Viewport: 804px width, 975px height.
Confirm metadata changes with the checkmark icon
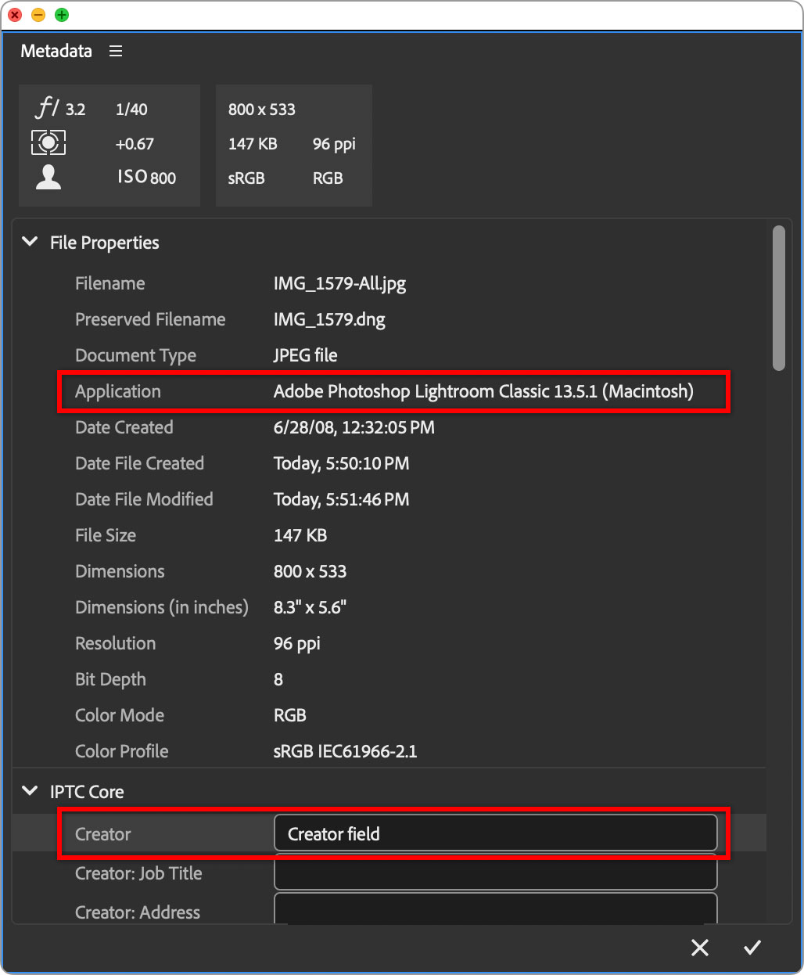[752, 948]
